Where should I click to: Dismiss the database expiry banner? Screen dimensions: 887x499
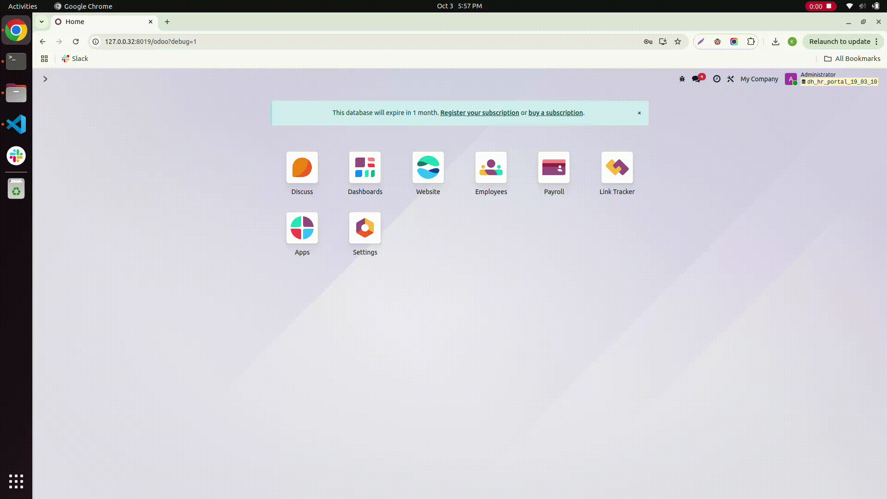click(x=639, y=113)
